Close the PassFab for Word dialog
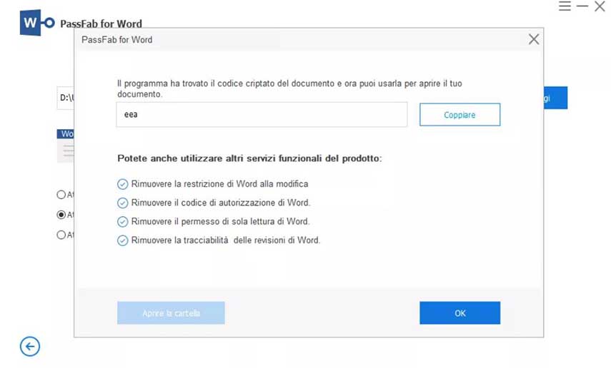The height and width of the screenshot is (368, 611). coord(533,40)
